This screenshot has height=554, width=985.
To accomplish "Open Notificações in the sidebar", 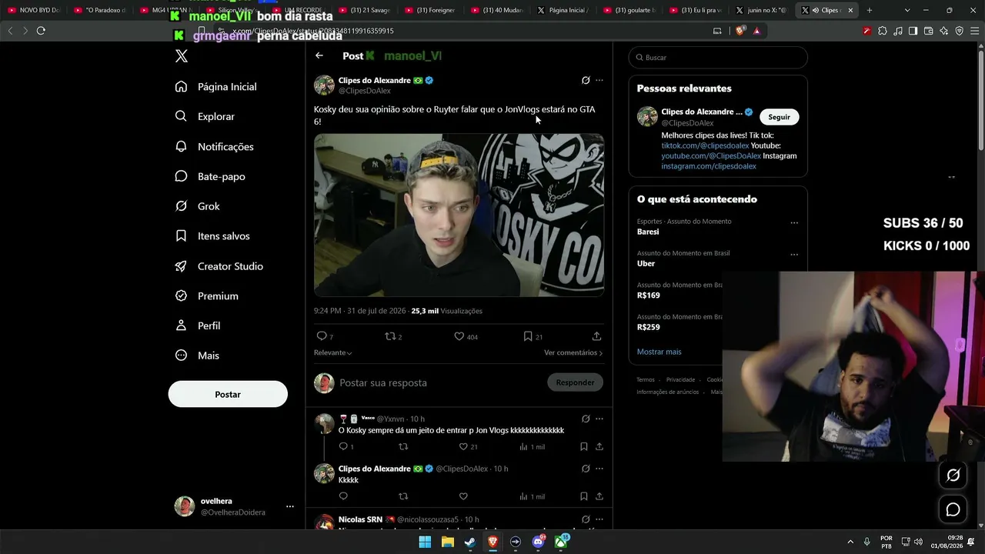I will point(215,146).
